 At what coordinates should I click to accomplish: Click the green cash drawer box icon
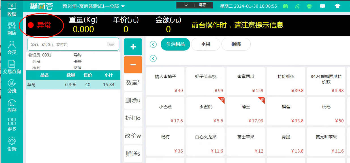point(285,6)
